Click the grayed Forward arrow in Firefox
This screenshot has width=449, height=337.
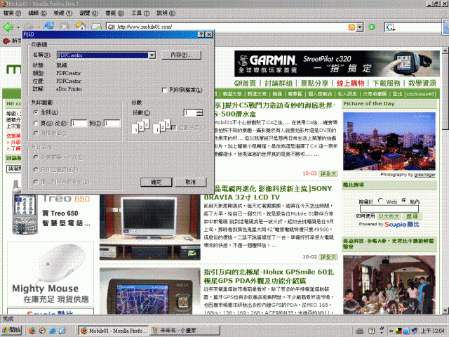coord(28,27)
